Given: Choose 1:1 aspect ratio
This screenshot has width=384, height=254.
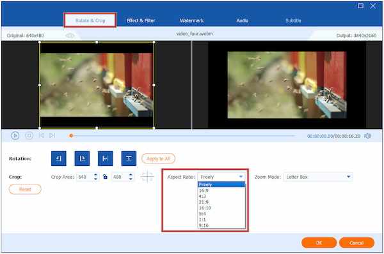Looking at the screenshot, I should tap(221, 220).
